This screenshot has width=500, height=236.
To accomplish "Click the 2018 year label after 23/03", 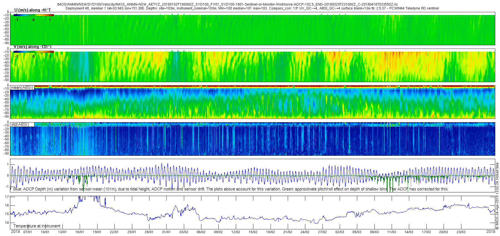I will [491, 232].
